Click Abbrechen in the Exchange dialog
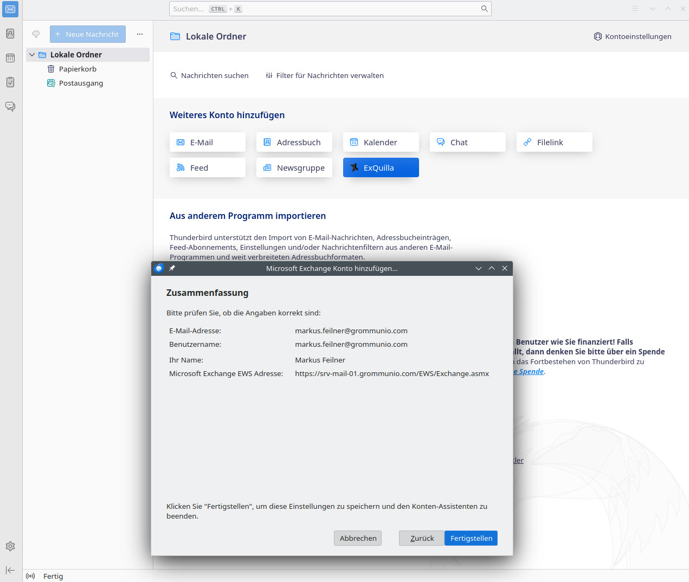The image size is (689, 582). tap(358, 538)
